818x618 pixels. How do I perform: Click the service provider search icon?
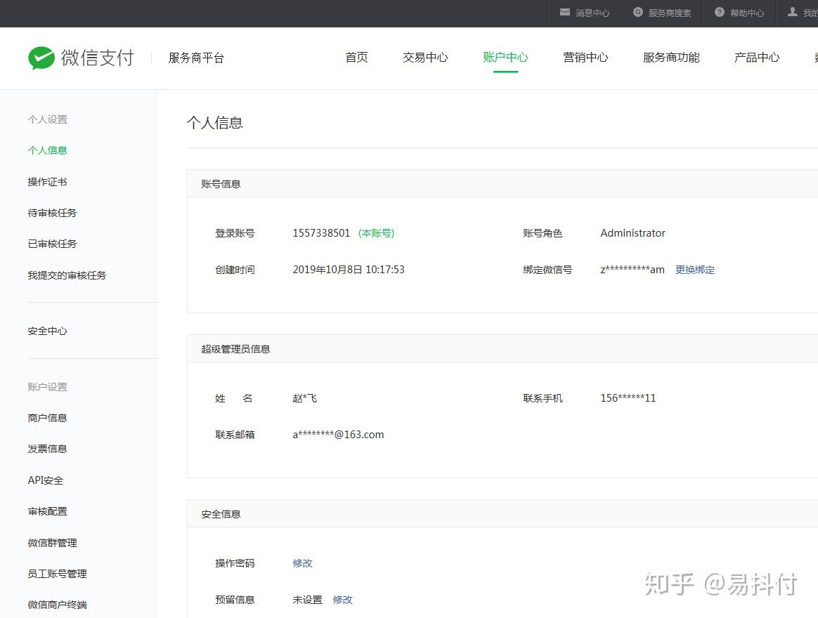coord(637,12)
